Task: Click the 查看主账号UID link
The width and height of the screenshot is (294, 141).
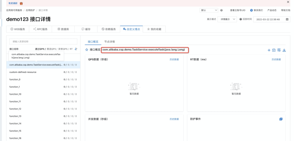Action: [237, 10]
